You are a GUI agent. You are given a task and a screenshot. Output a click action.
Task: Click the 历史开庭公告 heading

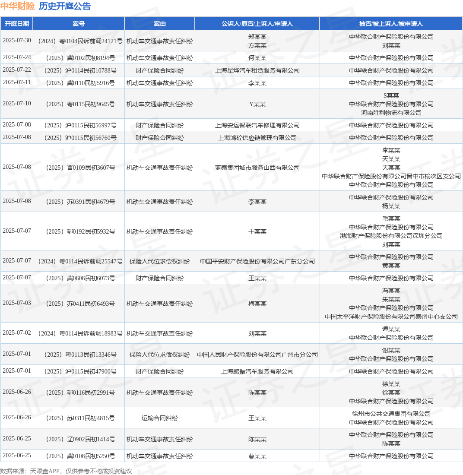coord(64,6)
